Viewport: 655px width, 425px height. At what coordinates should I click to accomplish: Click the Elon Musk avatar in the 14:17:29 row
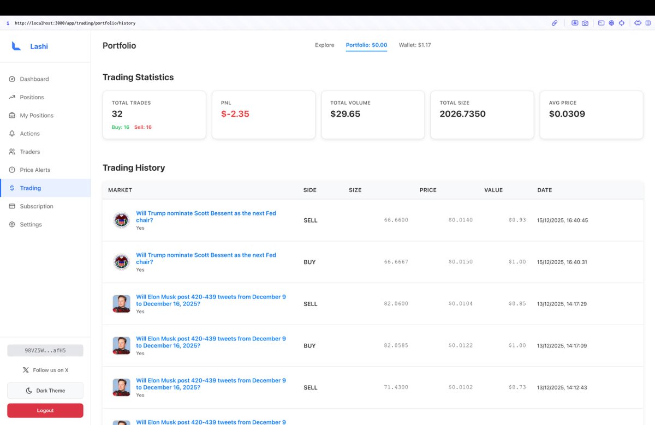[x=121, y=304]
